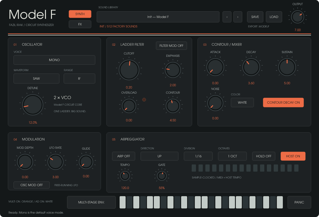This screenshot has width=319, height=217.
Task: Open the WHITE noise color selector
Action: point(242,103)
